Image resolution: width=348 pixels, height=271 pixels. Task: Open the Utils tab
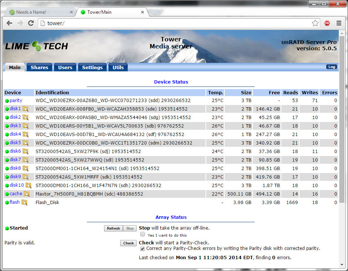coord(118,67)
